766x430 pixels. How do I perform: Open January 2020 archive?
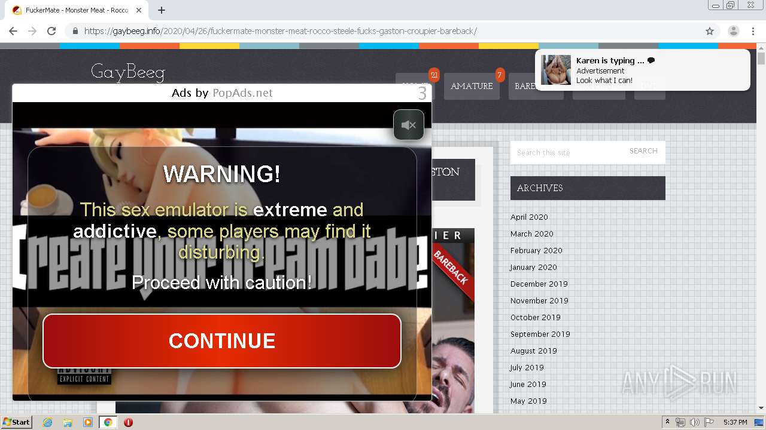(x=534, y=267)
